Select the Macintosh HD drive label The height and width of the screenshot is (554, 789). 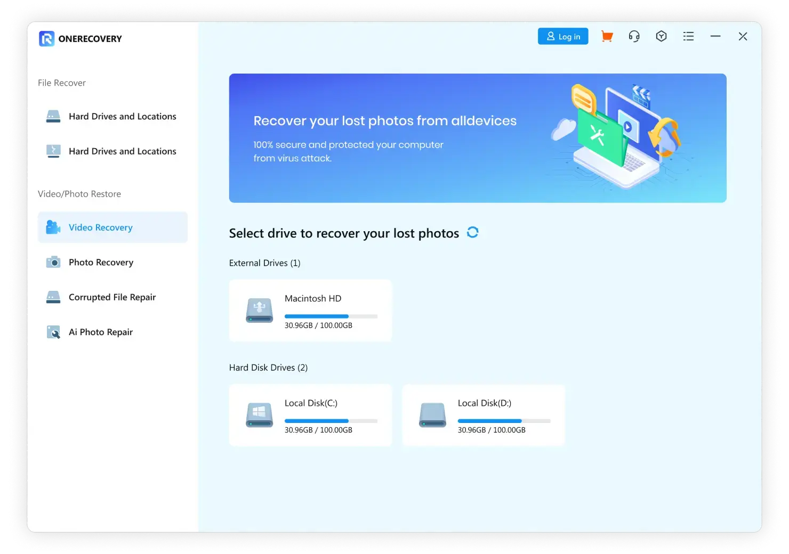[x=313, y=298]
